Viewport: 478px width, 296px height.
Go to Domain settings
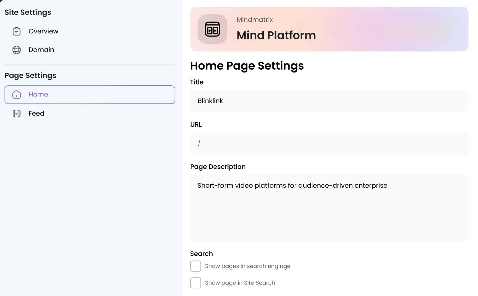pos(90,50)
